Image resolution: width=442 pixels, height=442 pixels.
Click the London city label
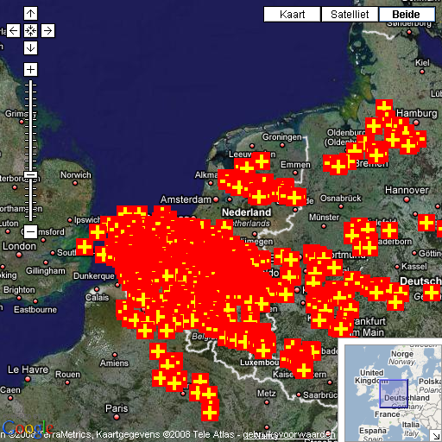click(19, 246)
